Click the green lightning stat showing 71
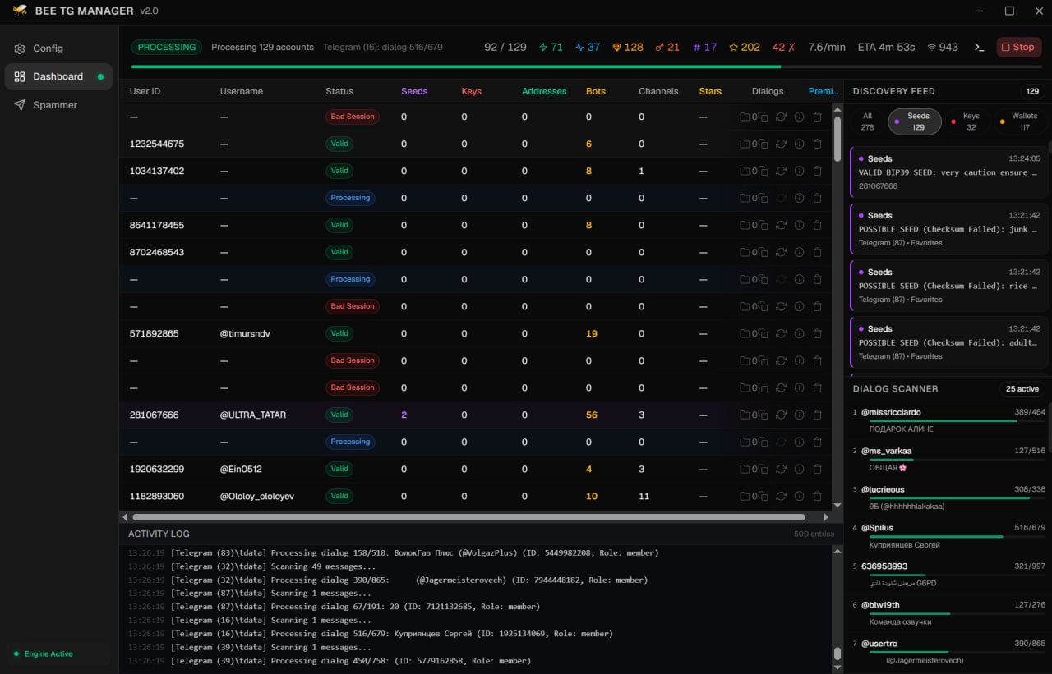The height and width of the screenshot is (674, 1052). click(551, 47)
